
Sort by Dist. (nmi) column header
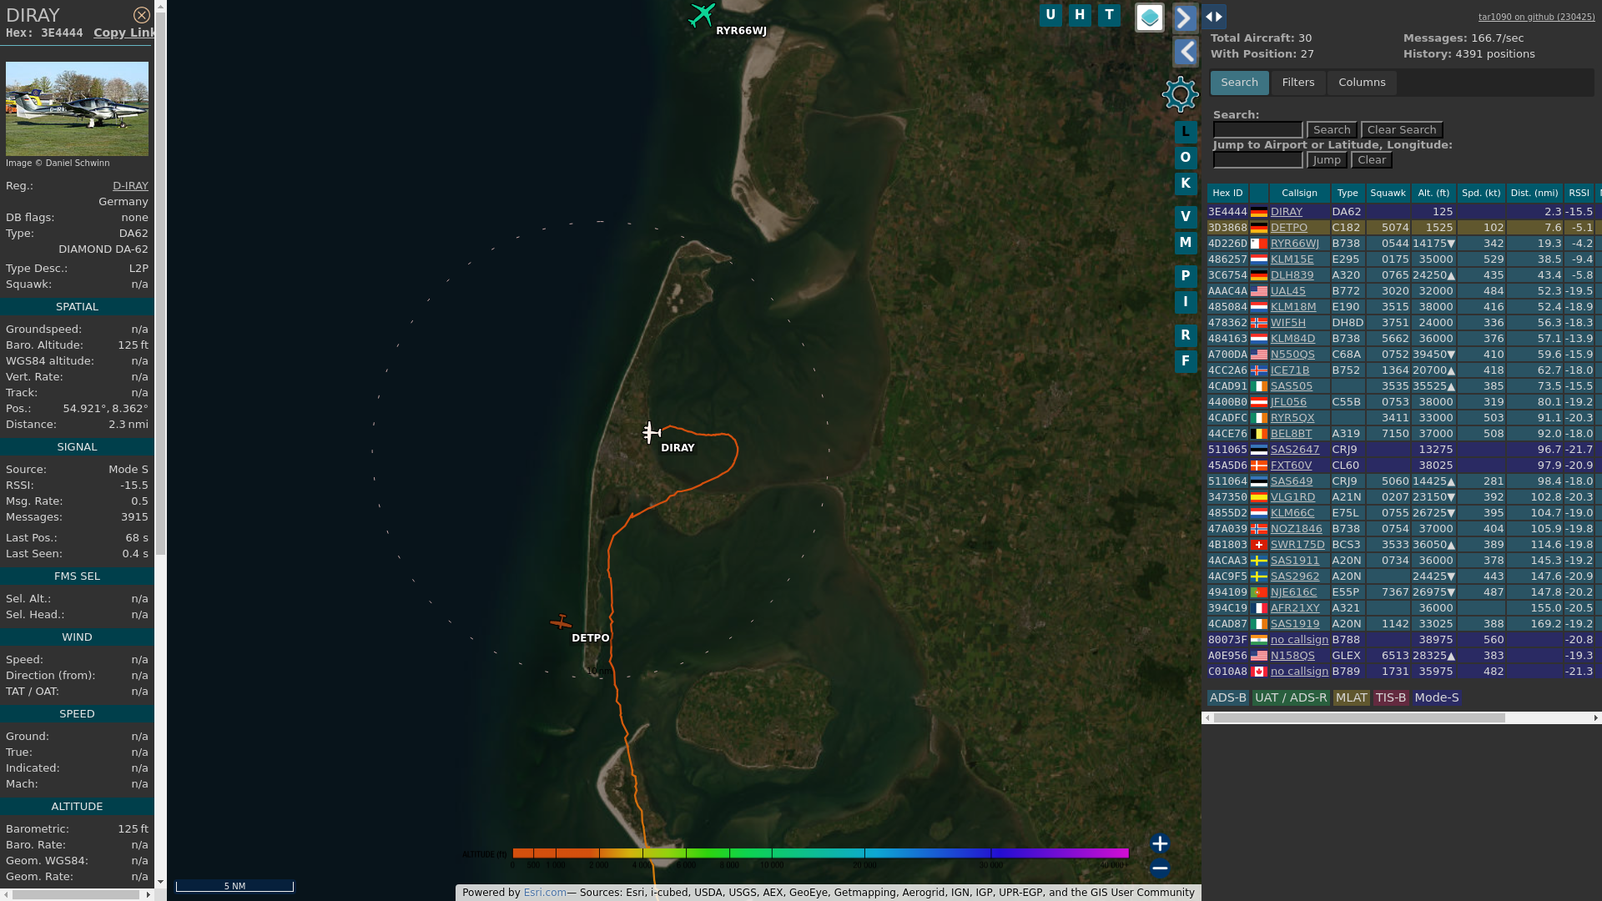pyautogui.click(x=1534, y=194)
